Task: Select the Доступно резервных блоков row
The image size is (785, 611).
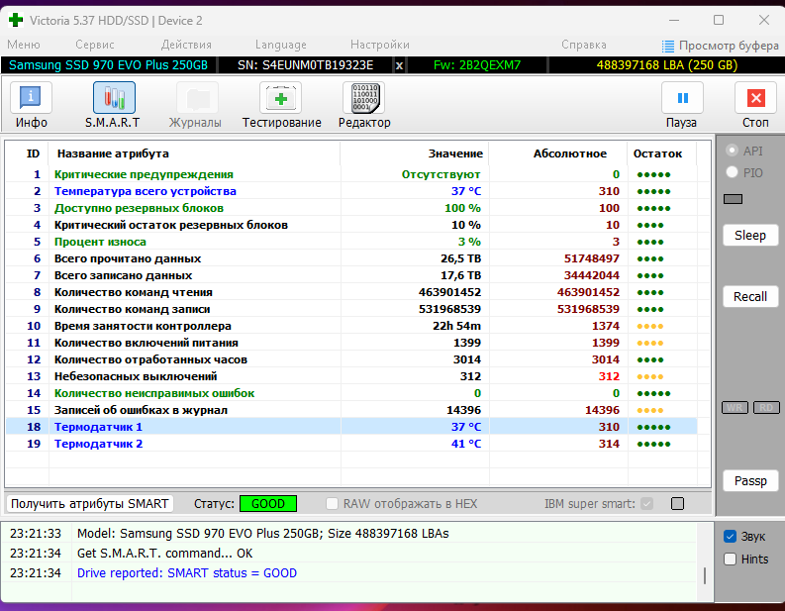Action: click(351, 208)
